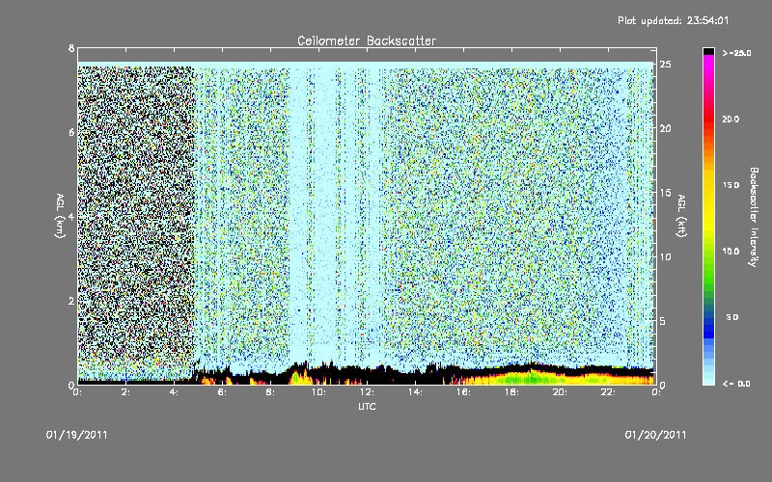Click the 8 tick on the km axis

71,48
